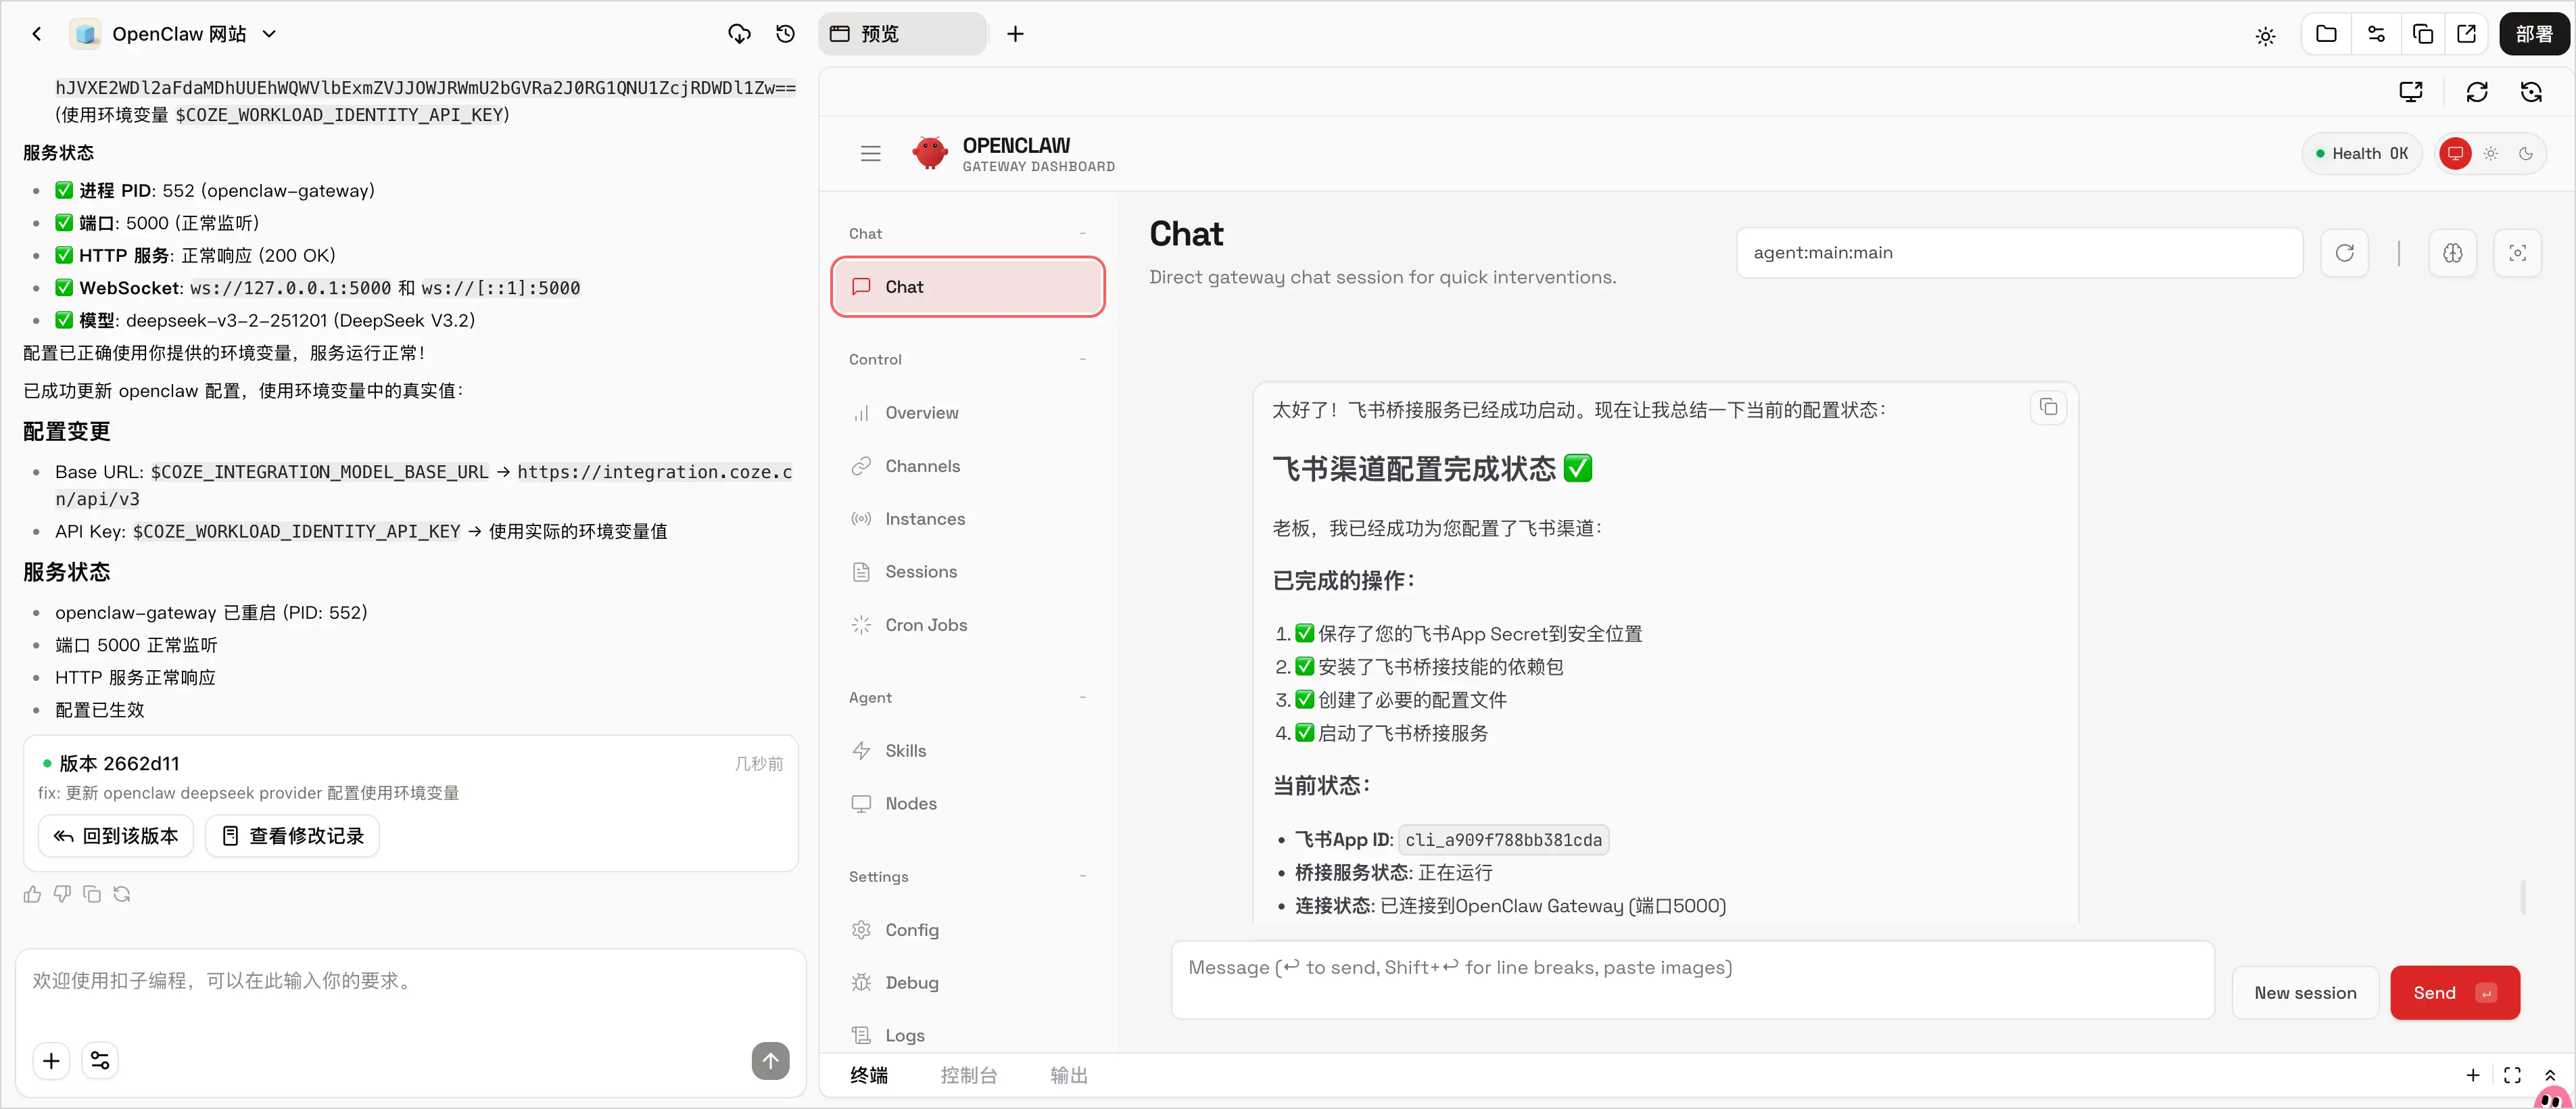Viewport: 2576px width, 1109px height.
Task: Click 回到该版本 button
Action: 116,836
